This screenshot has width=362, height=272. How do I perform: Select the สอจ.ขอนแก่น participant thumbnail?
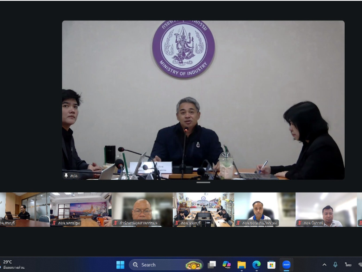[x=265, y=210]
